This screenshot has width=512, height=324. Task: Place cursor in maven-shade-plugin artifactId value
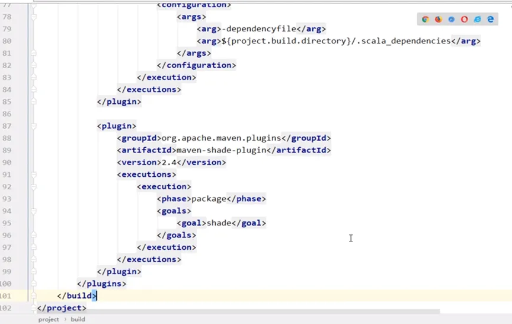(222, 150)
